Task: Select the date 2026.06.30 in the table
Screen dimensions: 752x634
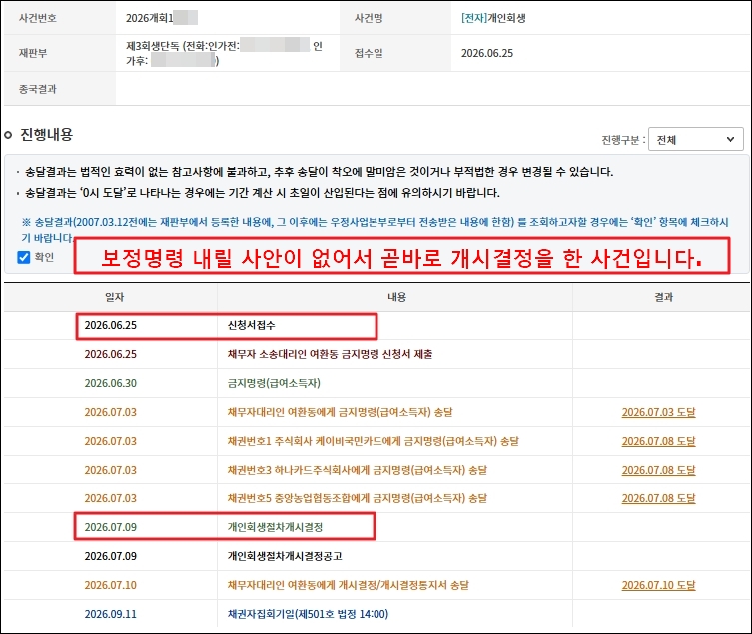Action: (x=110, y=383)
